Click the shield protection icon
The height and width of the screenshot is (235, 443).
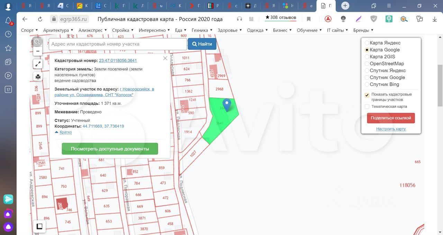(x=374, y=19)
